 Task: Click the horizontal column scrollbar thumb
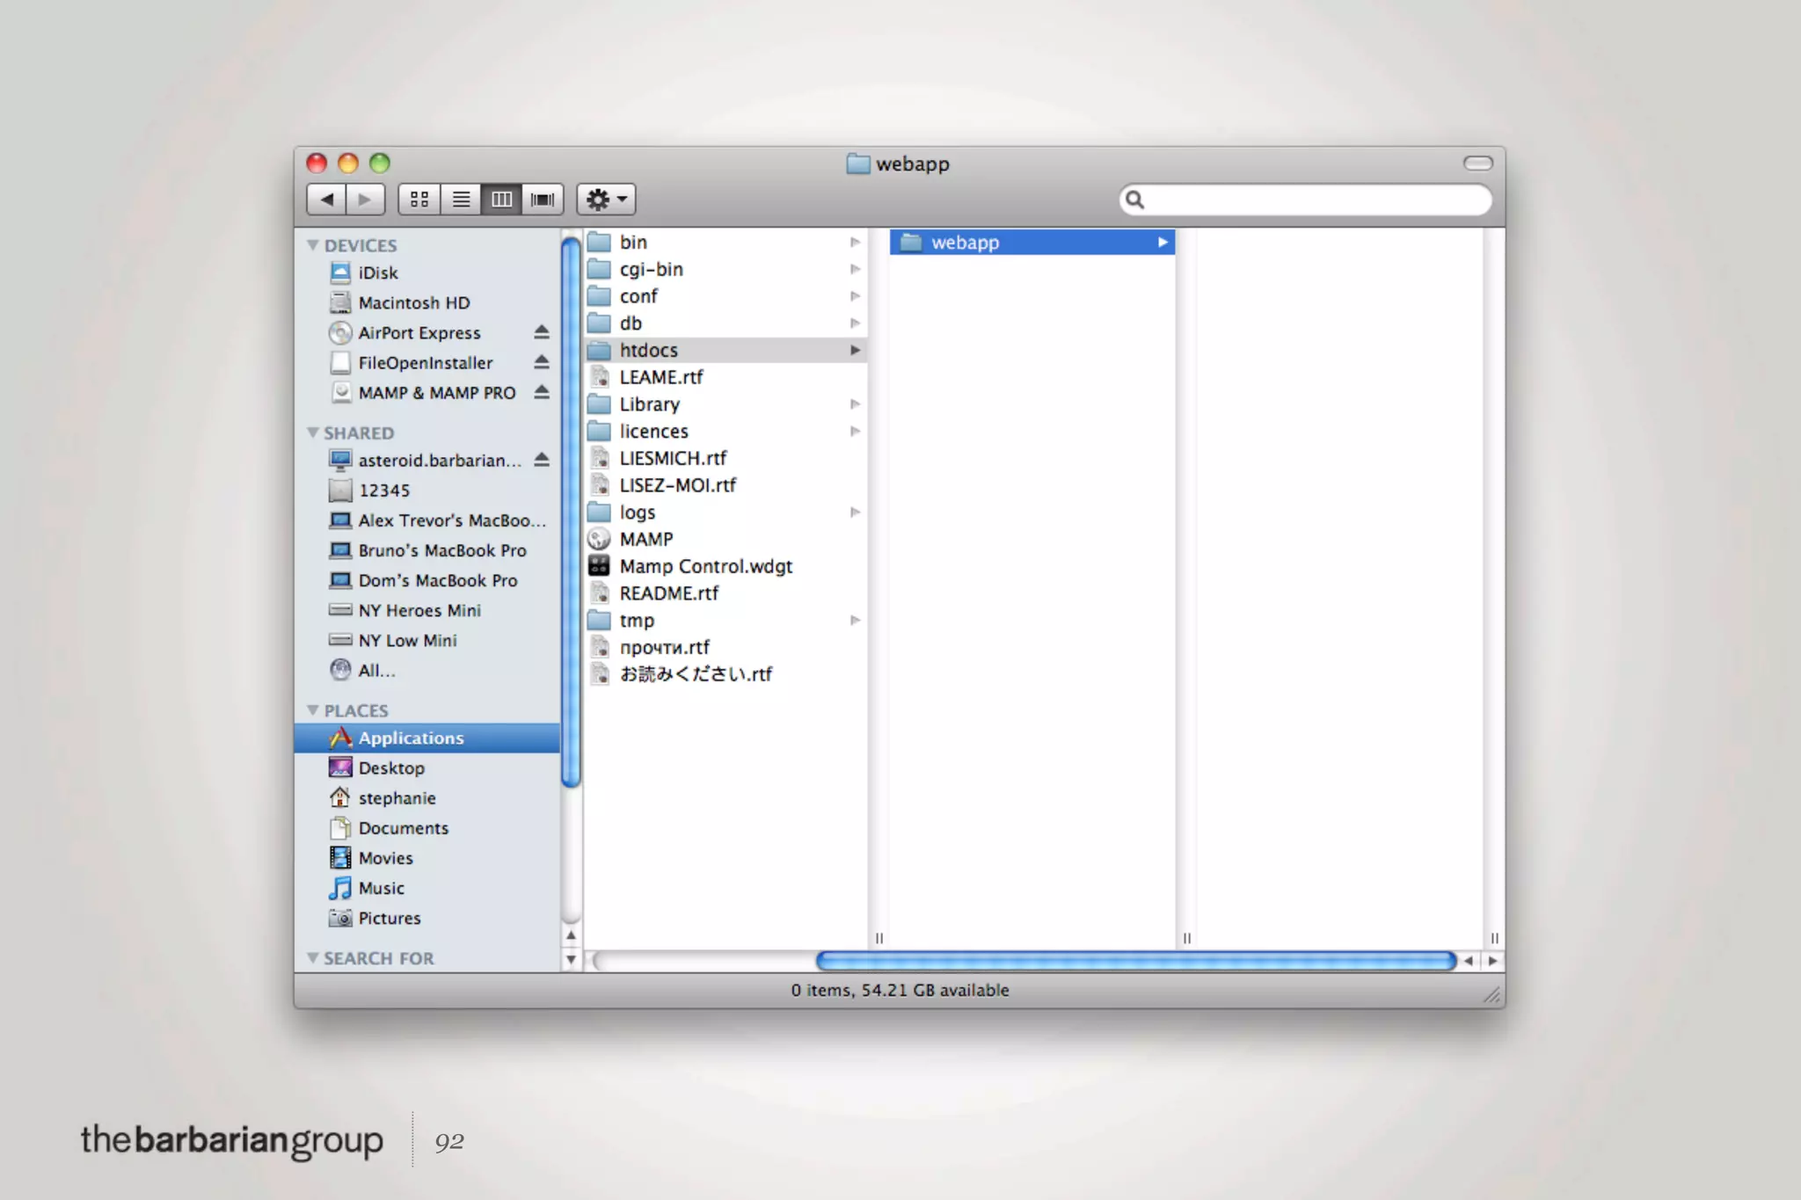pyautogui.click(x=1134, y=961)
